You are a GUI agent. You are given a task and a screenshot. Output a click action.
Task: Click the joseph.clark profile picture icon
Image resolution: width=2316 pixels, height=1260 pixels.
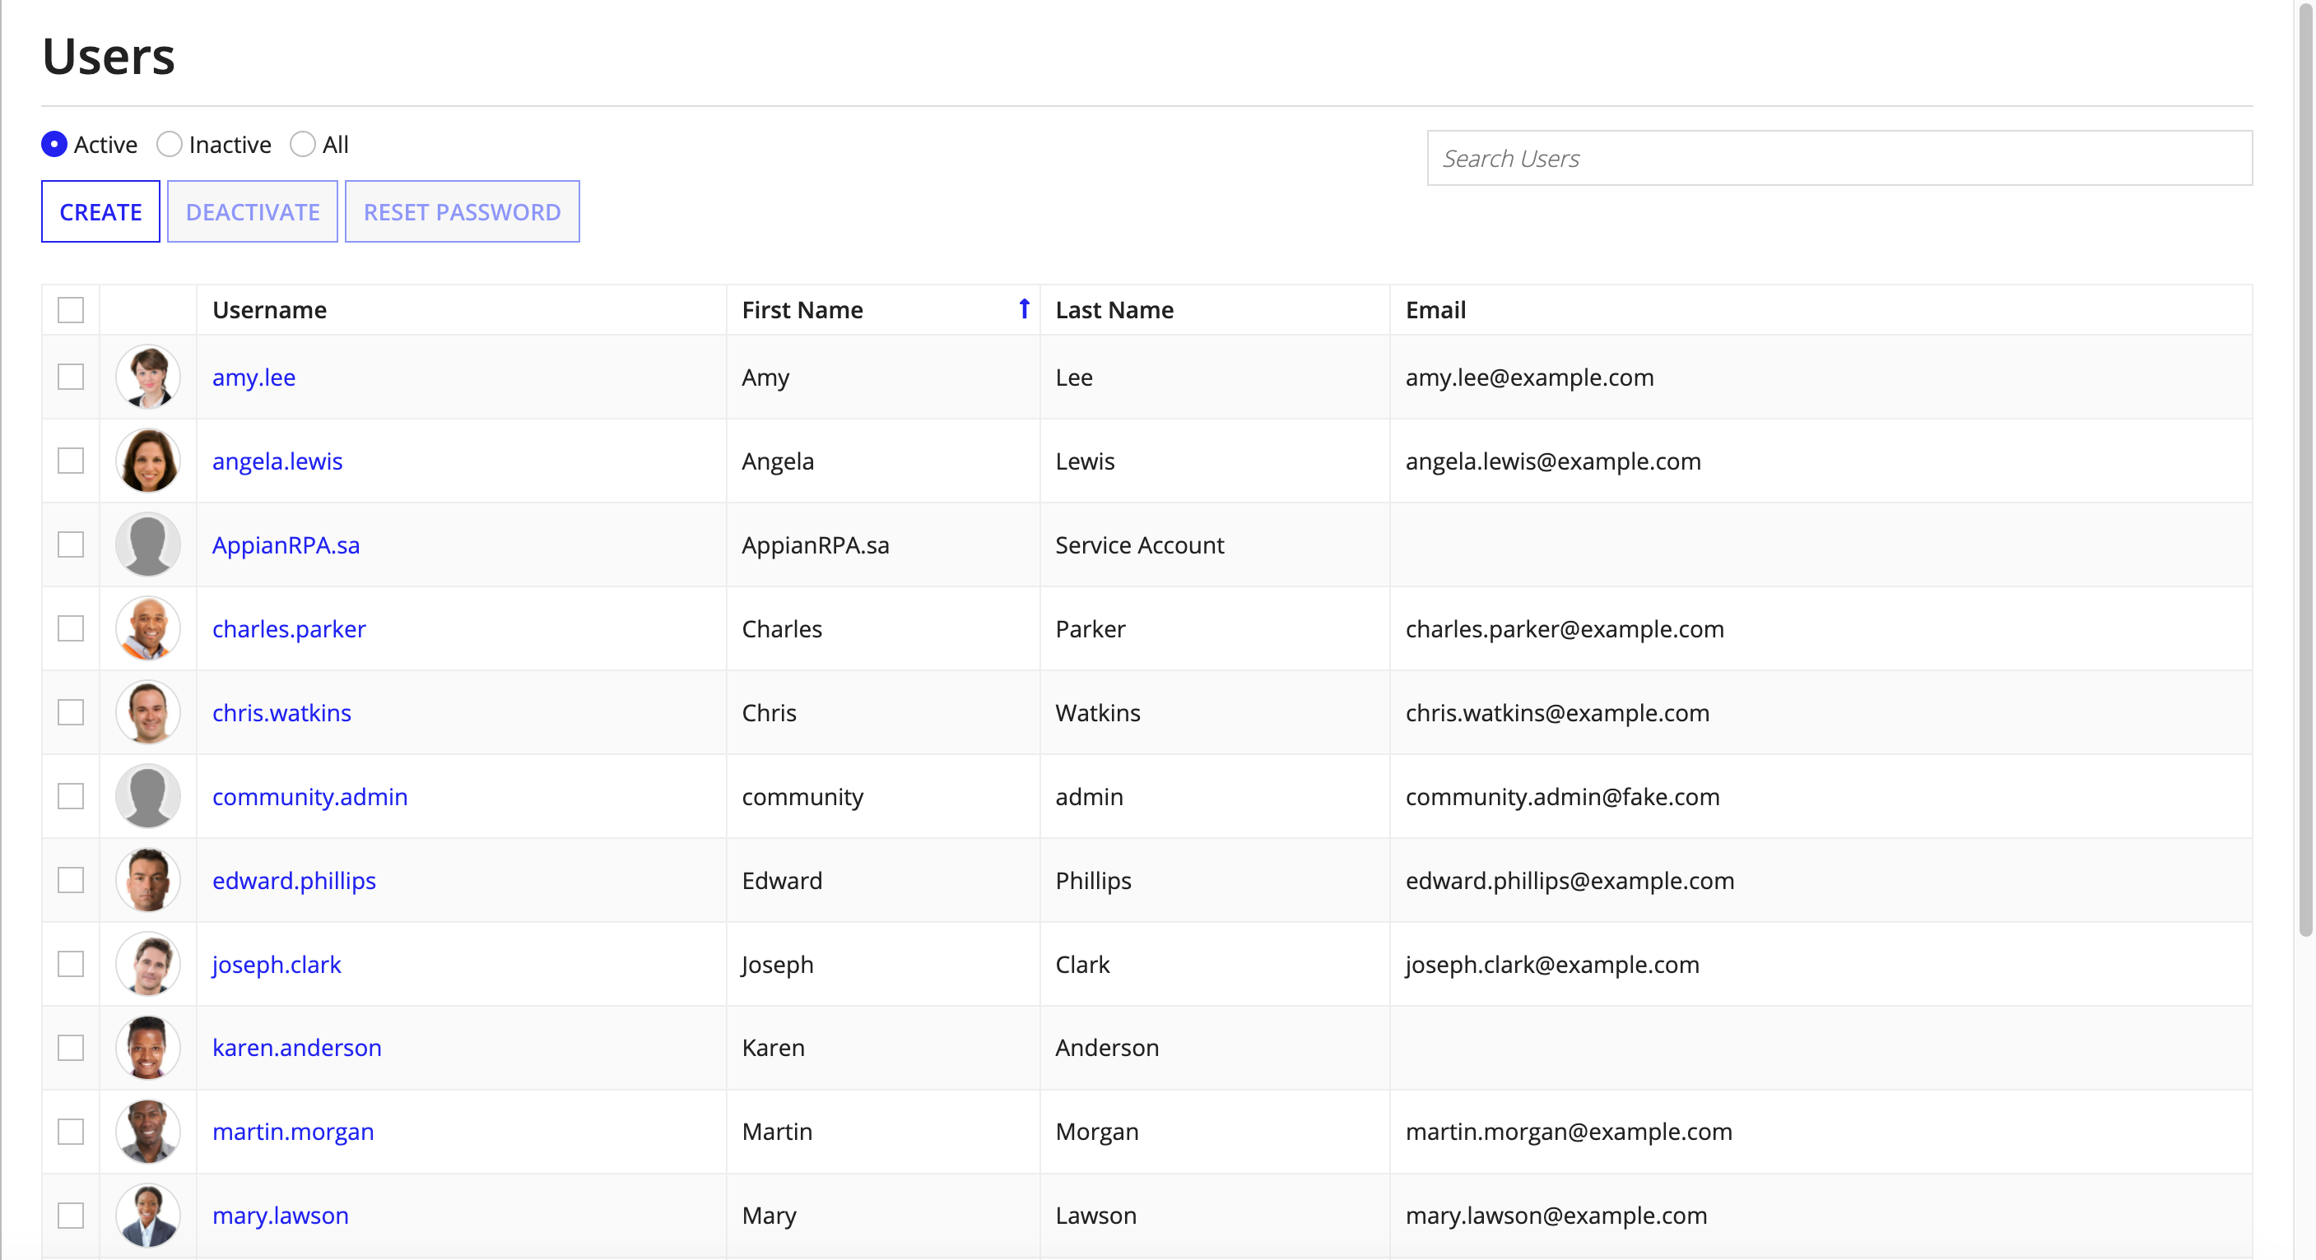pos(149,964)
